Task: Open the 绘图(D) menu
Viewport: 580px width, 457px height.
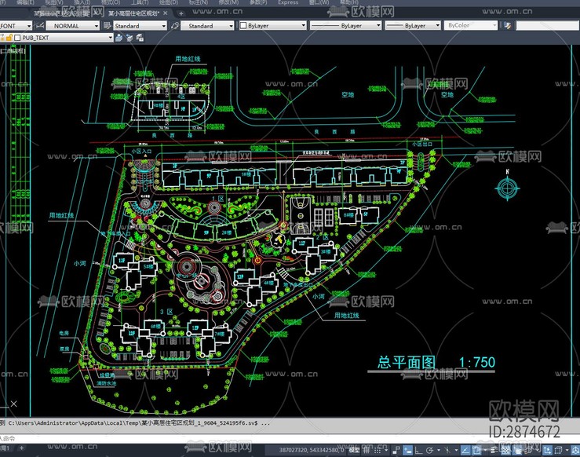Action: [168, 2]
